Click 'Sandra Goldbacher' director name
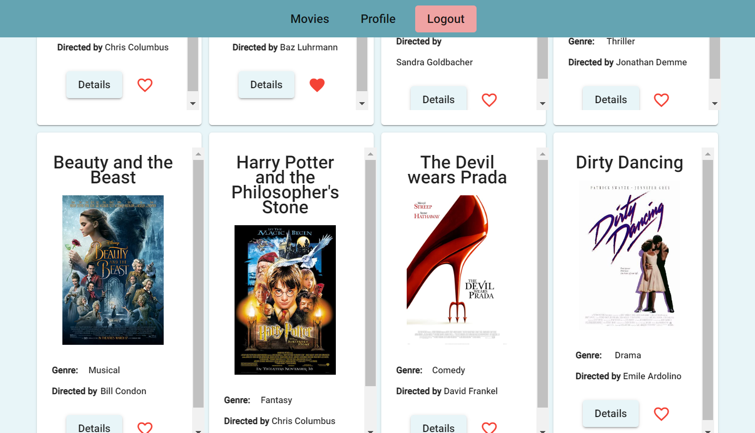The image size is (755, 433). [434, 62]
